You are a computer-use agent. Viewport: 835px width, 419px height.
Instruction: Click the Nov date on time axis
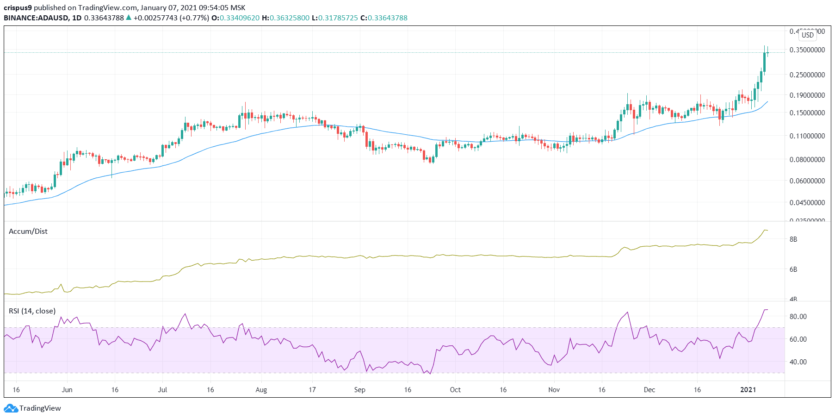coord(554,390)
